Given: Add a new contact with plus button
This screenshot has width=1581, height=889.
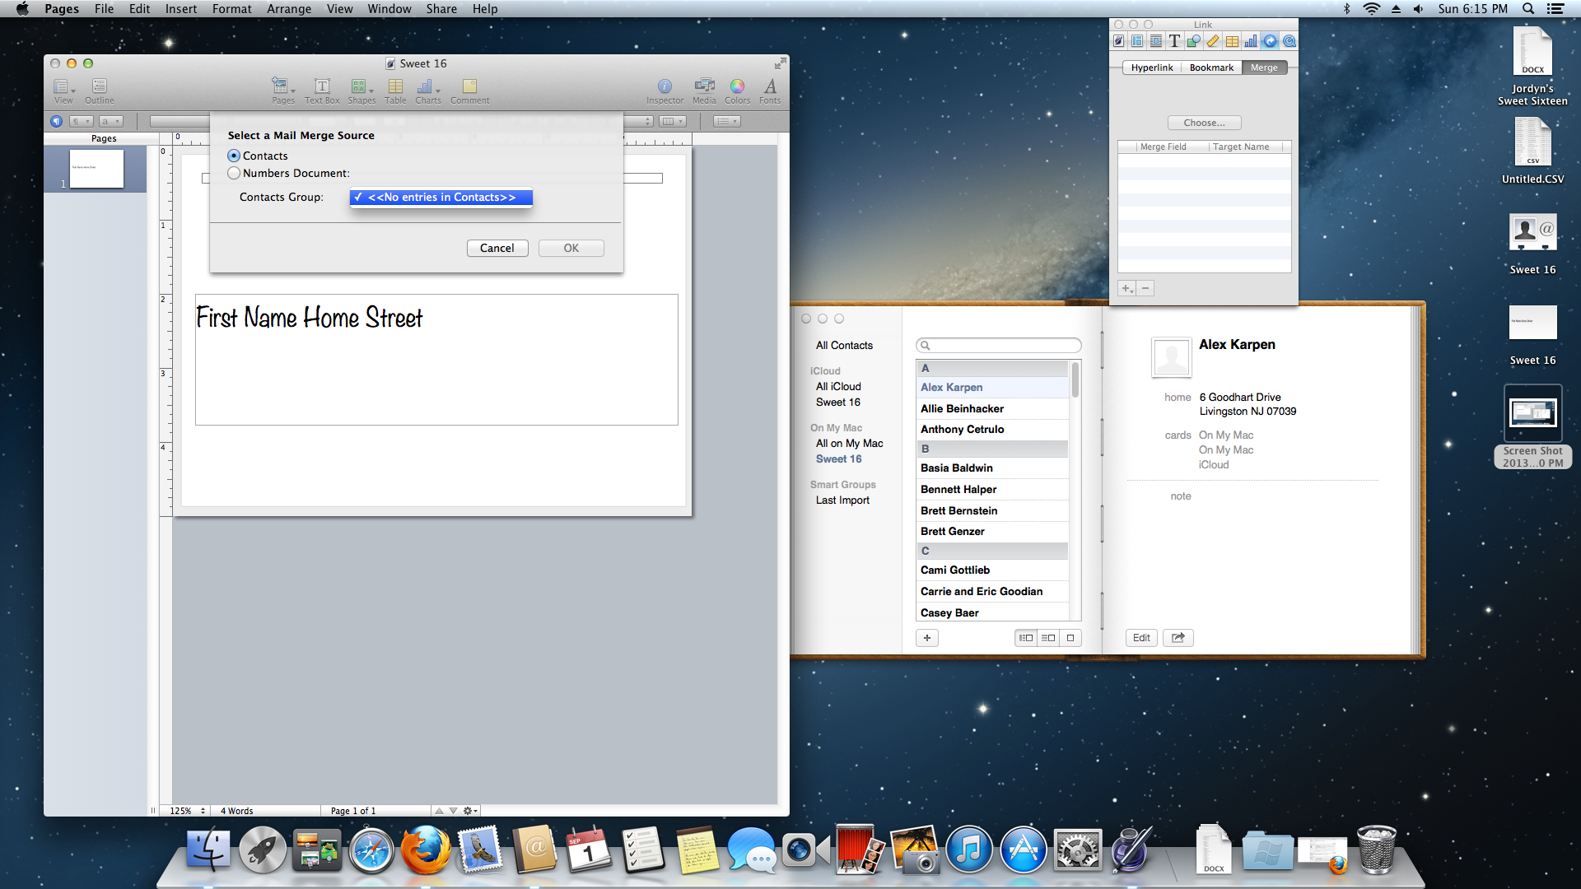Looking at the screenshot, I should point(927,638).
